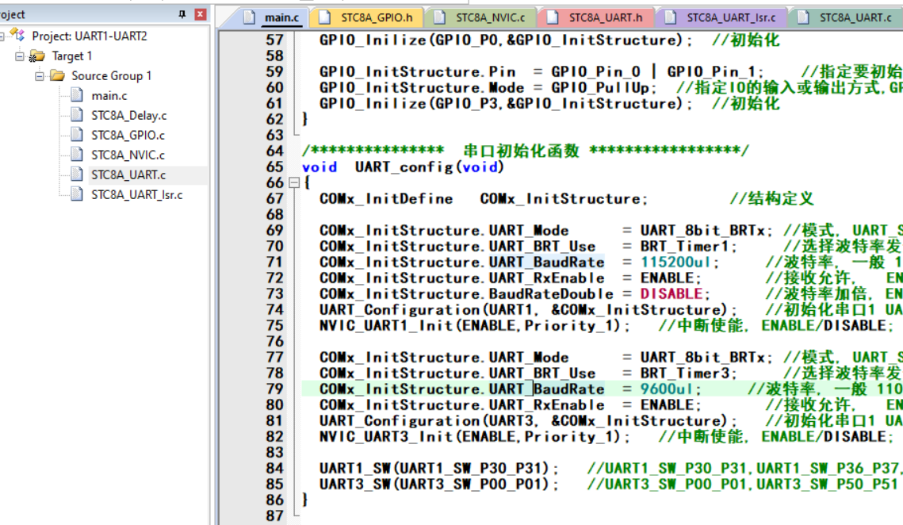The width and height of the screenshot is (903, 525).
Task: Click the red DISABLE value on line 73
Action: [672, 294]
